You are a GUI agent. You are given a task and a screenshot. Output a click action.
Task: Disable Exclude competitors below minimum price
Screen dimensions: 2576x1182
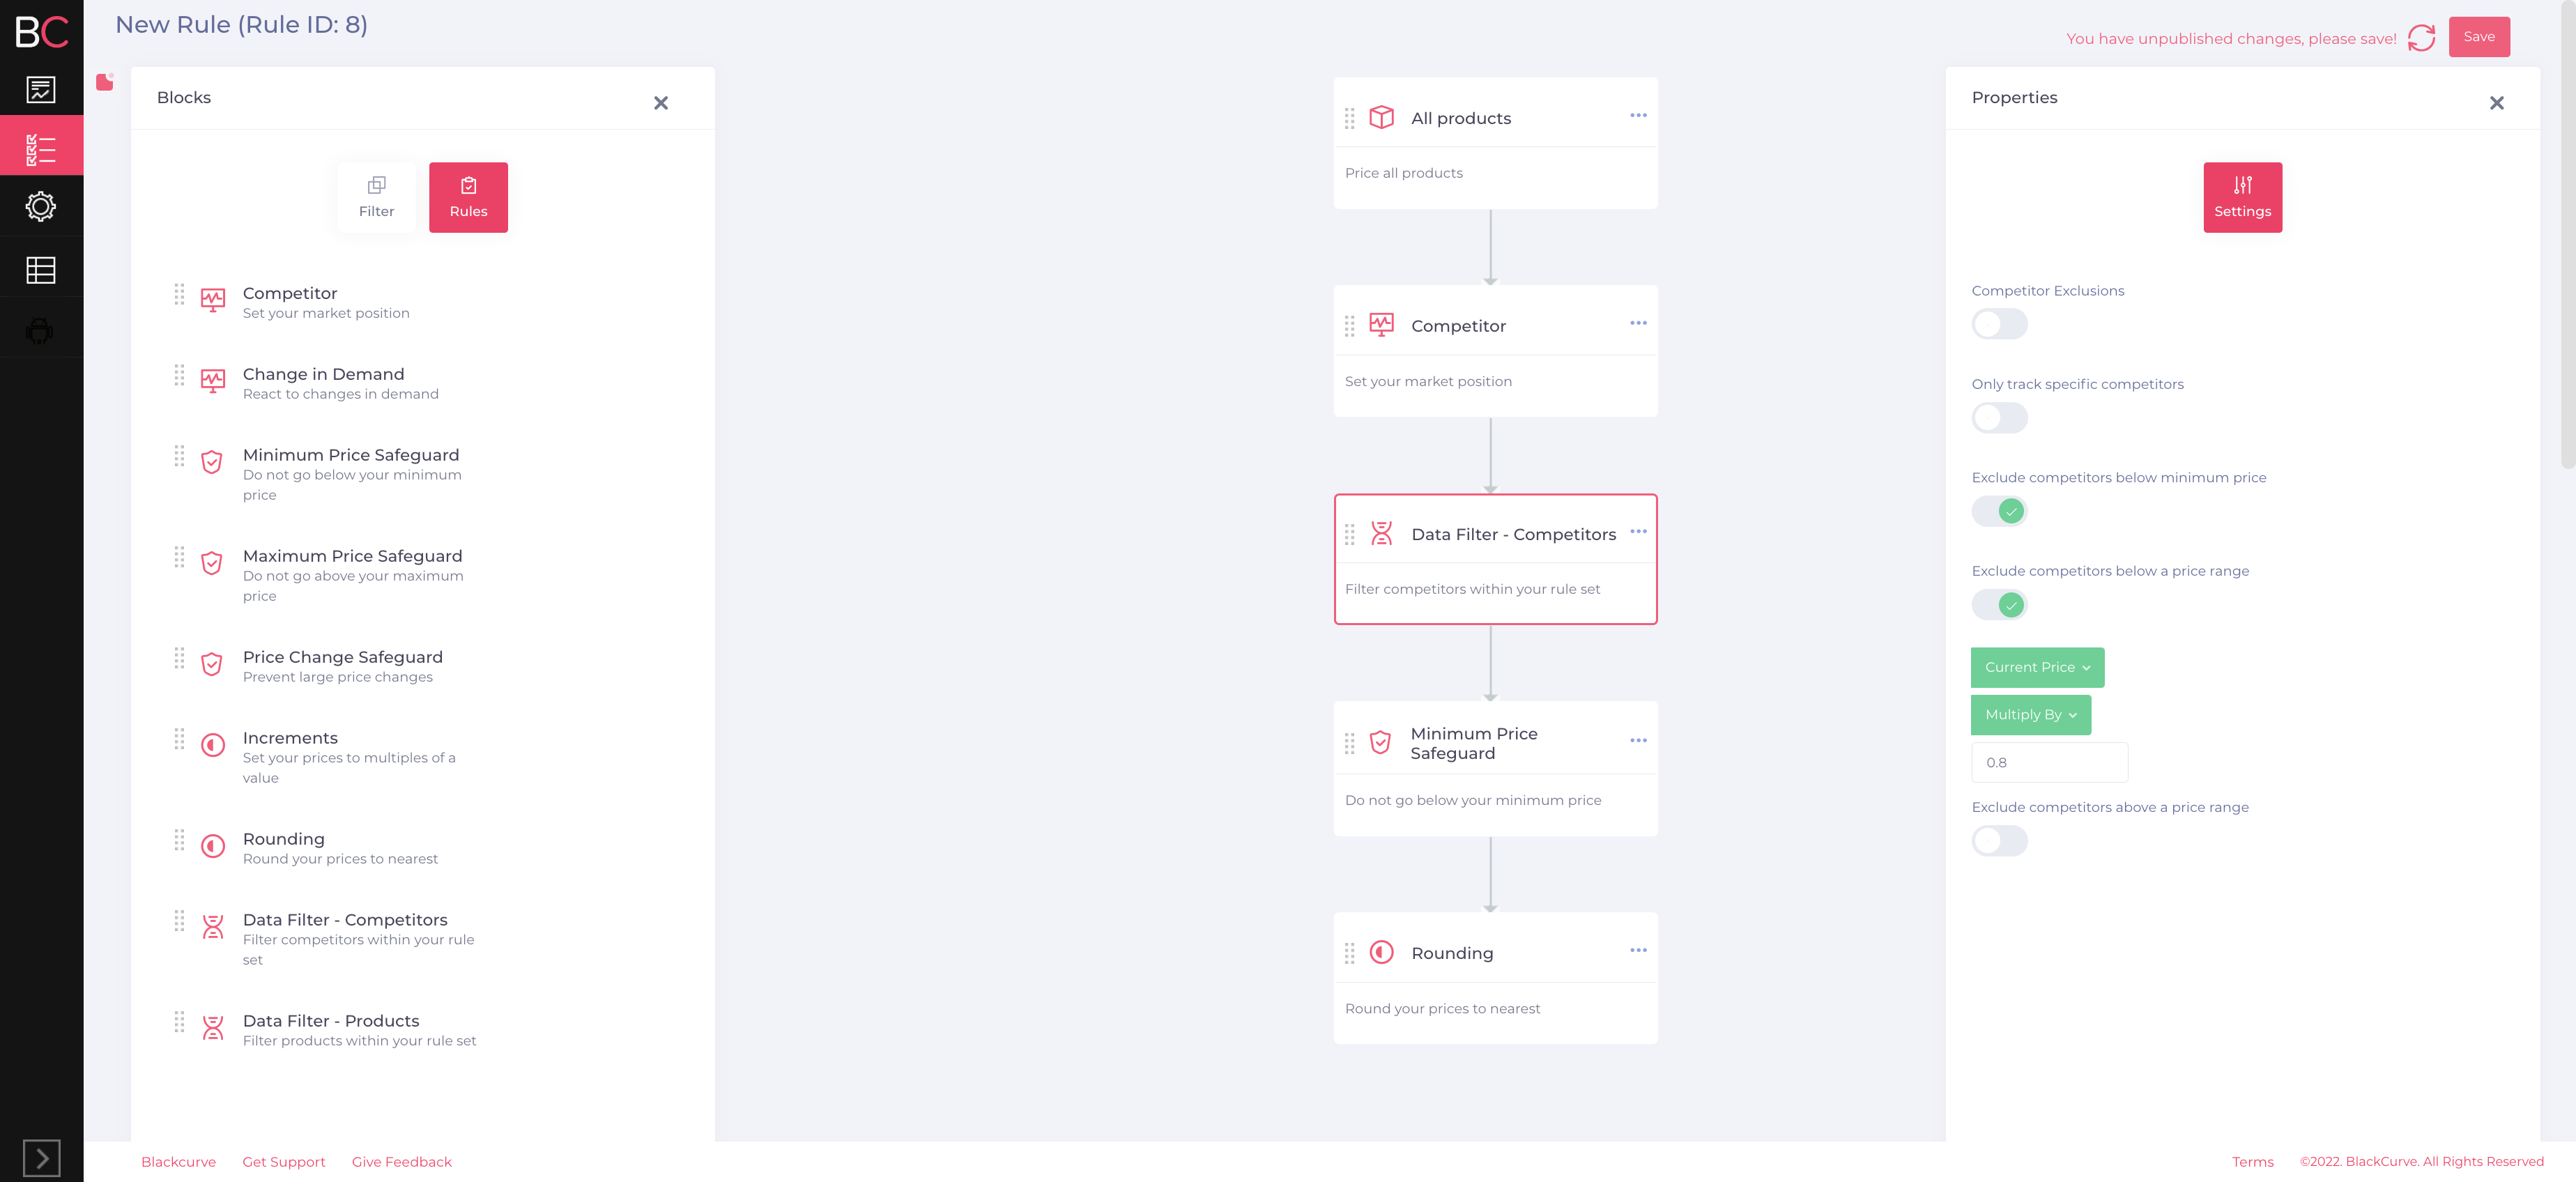[1999, 511]
